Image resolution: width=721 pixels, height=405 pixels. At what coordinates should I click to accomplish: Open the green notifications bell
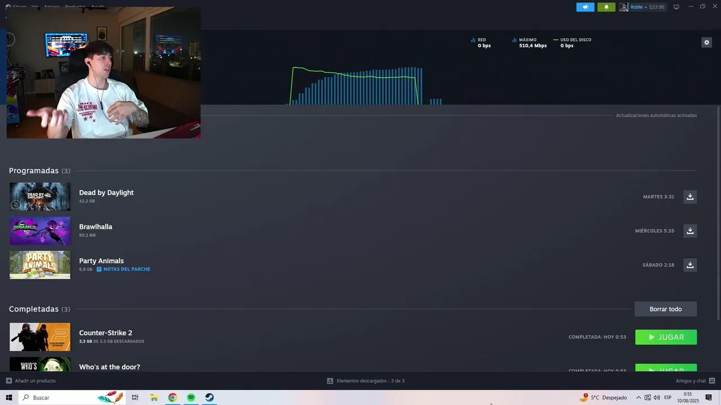click(x=606, y=7)
